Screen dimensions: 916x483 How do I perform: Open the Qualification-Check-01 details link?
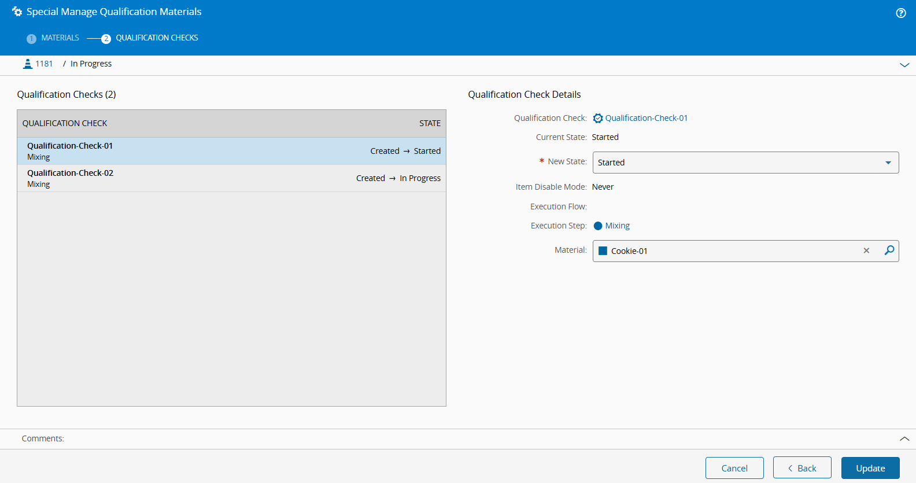tap(646, 118)
